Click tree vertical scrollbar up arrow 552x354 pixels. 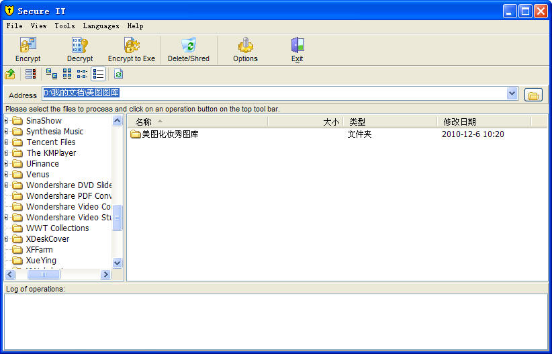point(118,120)
